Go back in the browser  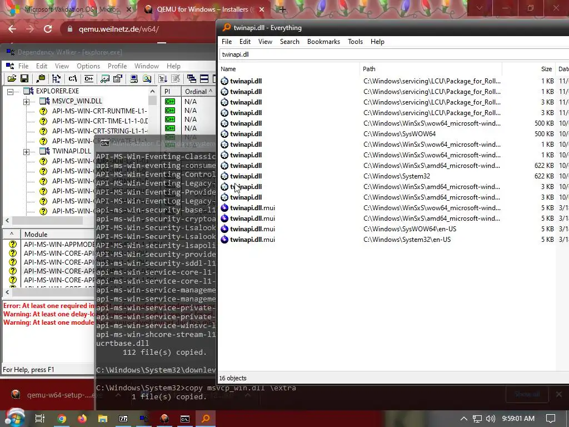click(x=12, y=29)
